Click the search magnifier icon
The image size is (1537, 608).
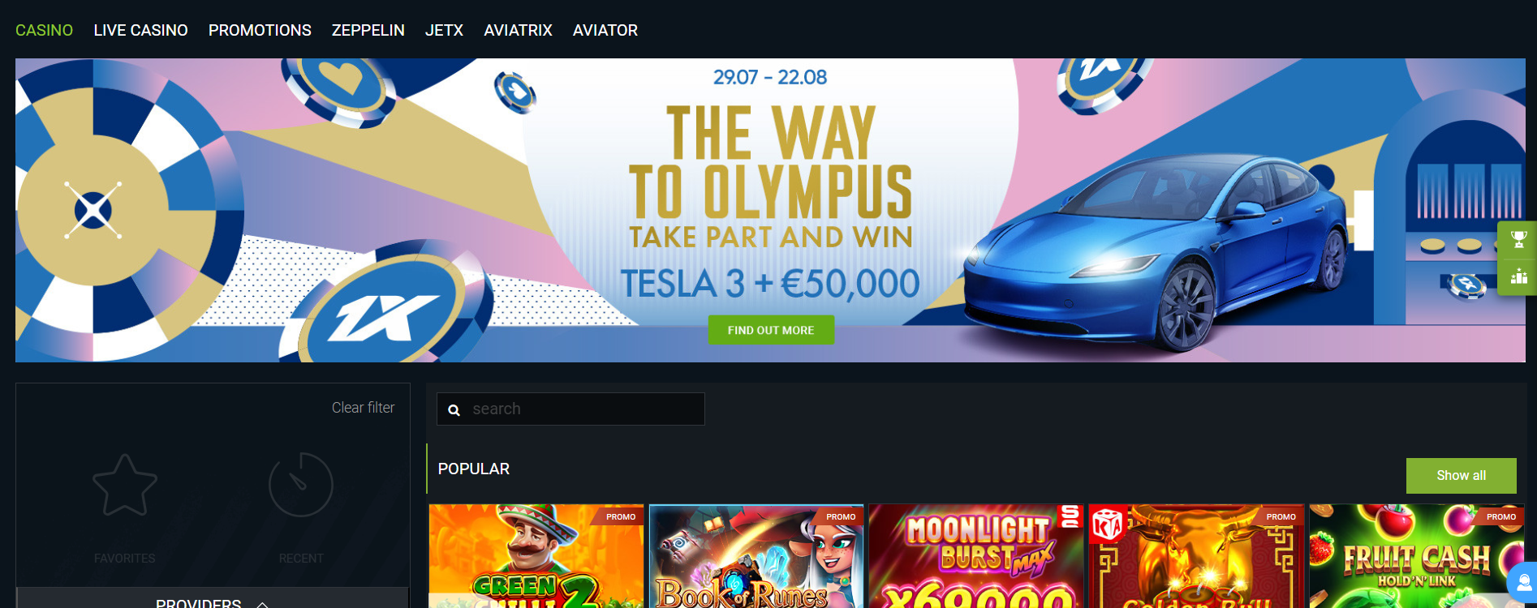[454, 410]
